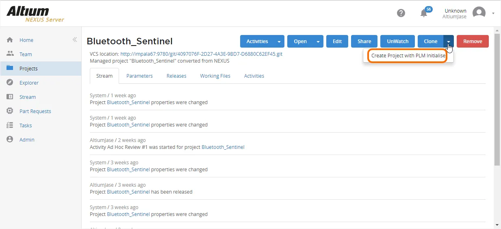Viewport: 501px width, 229px height.
Task: Open the Tasks checklist icon
Action: pos(10,125)
